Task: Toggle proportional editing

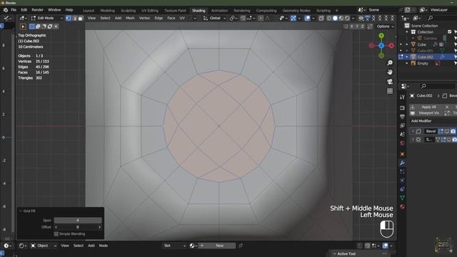Action: [x=261, y=18]
